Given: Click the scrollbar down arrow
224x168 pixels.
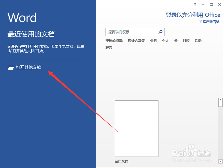Looking at the screenshot, I should coord(220,162).
